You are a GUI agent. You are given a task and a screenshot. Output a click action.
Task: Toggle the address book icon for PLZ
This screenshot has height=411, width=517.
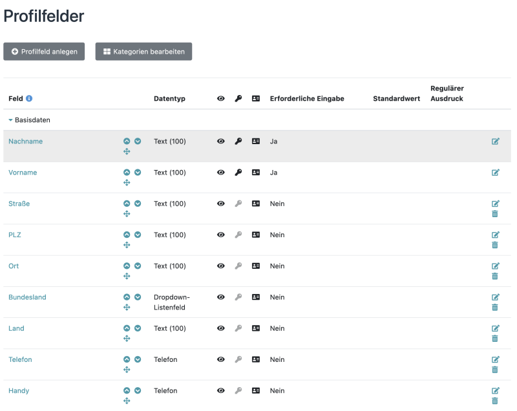click(x=255, y=235)
